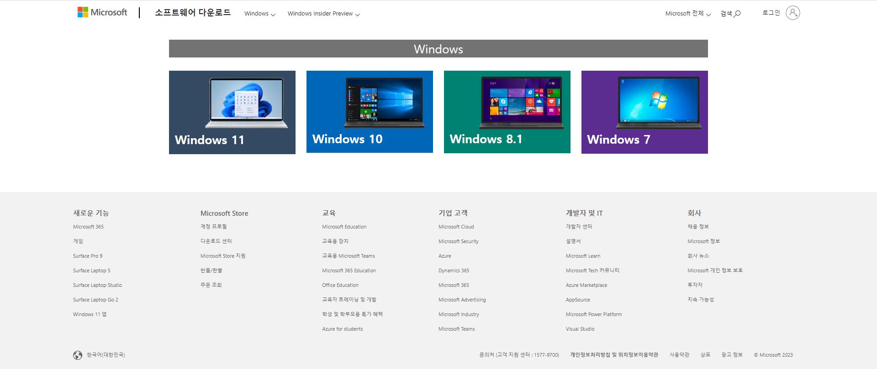Open the Microsoft Power Platform link

click(594, 314)
